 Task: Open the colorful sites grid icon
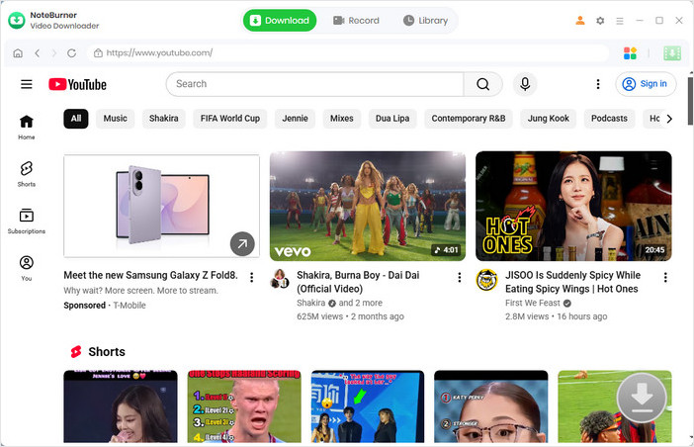click(630, 53)
